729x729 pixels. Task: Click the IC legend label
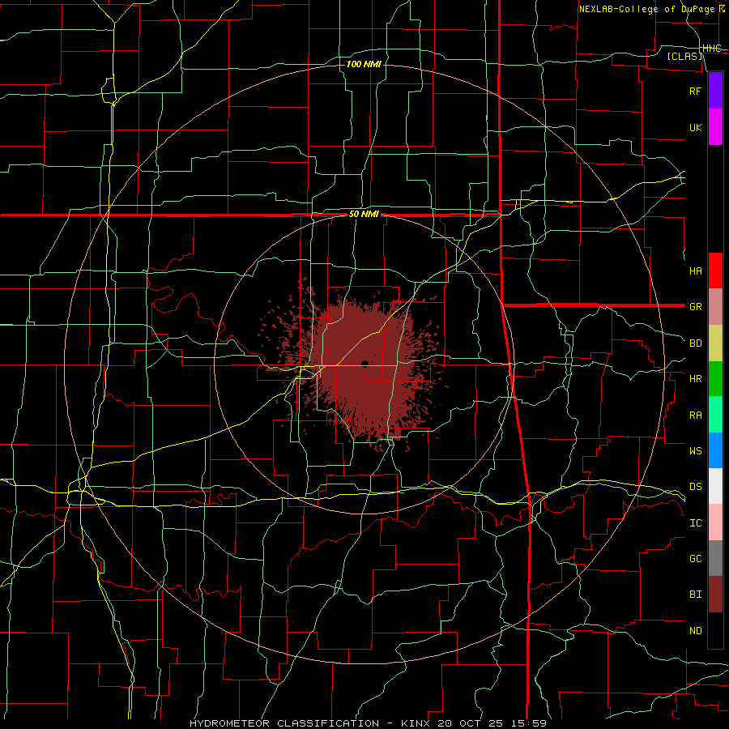coord(695,523)
